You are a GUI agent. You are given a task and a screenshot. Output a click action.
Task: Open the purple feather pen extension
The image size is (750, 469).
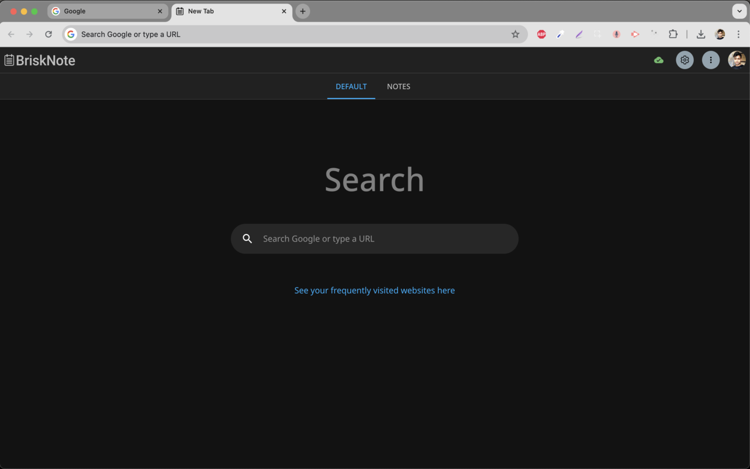[x=579, y=34]
